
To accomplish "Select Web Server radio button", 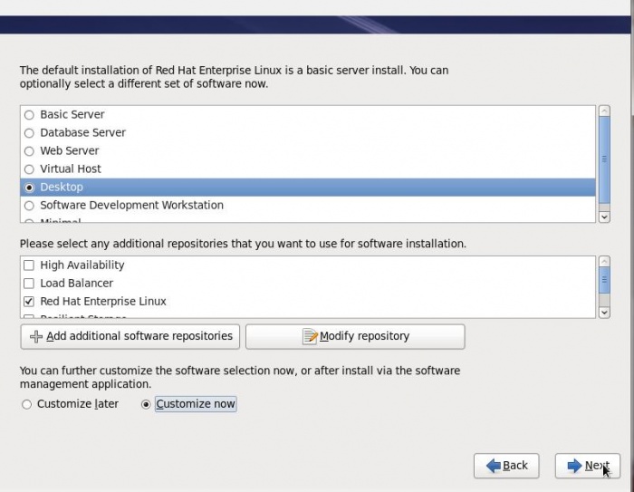I will click(30, 151).
